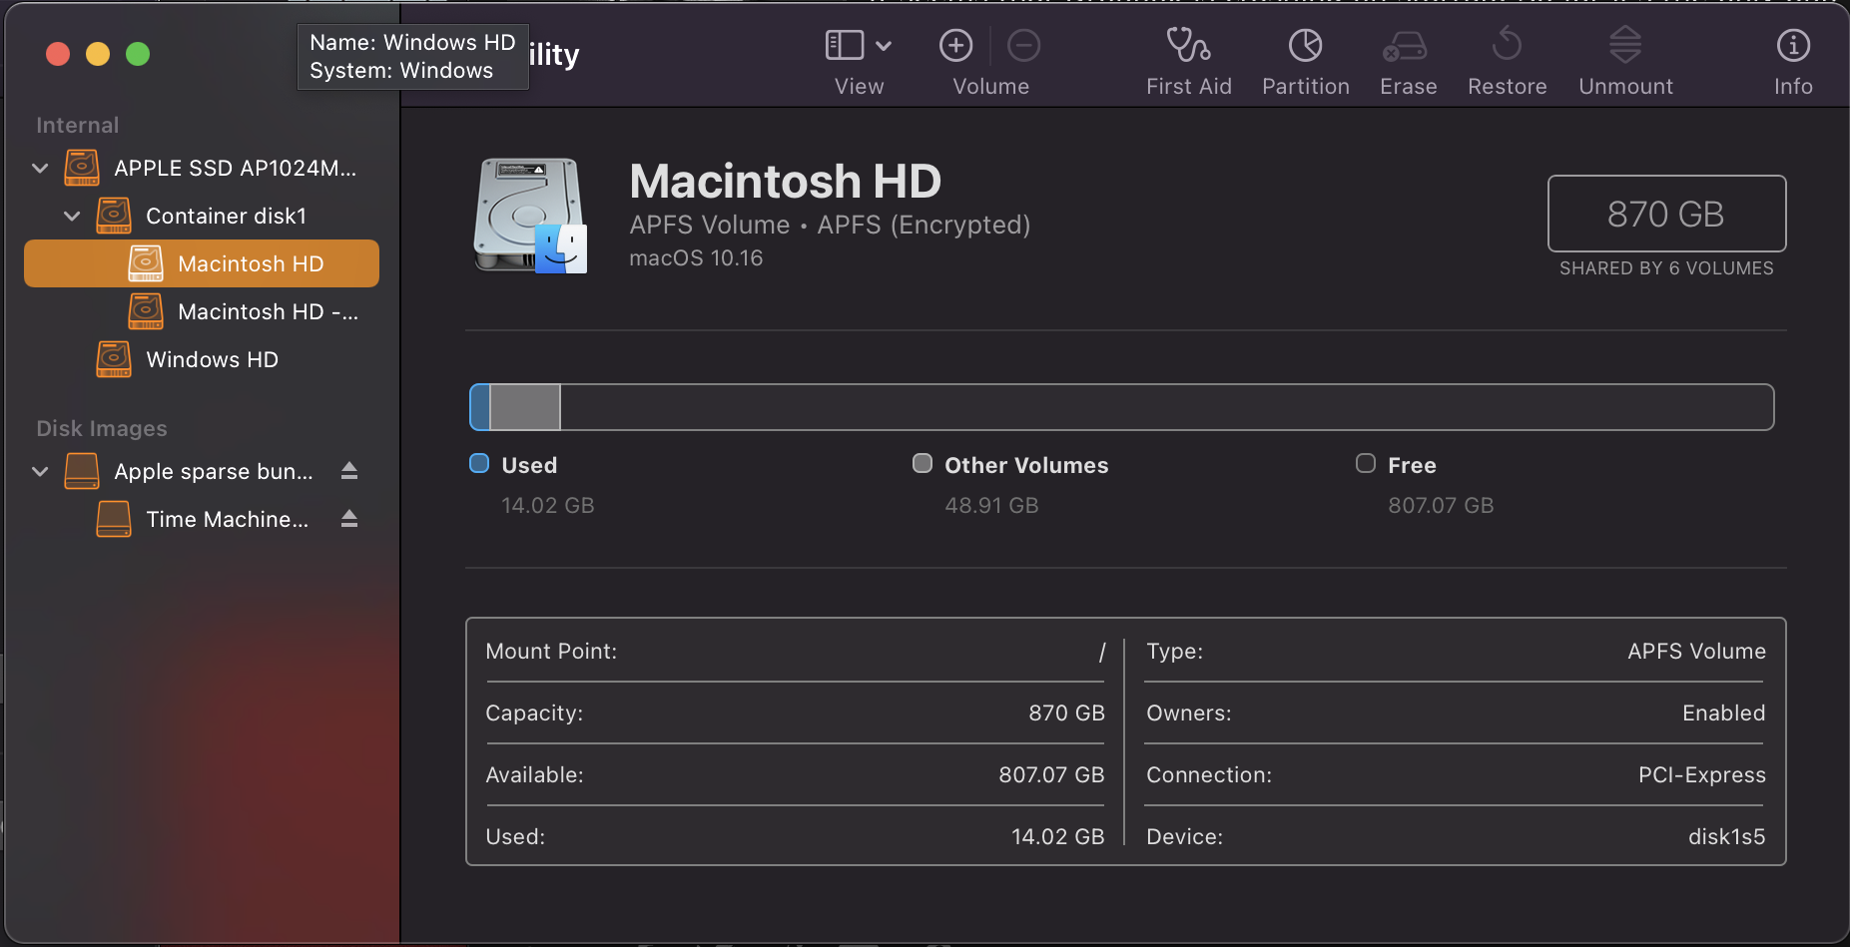Select Windows HD in sidebar

[212, 359]
